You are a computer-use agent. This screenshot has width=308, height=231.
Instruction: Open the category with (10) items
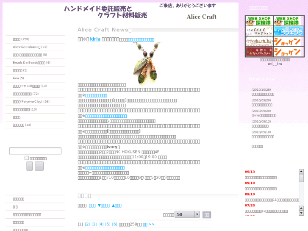click(x=25, y=109)
